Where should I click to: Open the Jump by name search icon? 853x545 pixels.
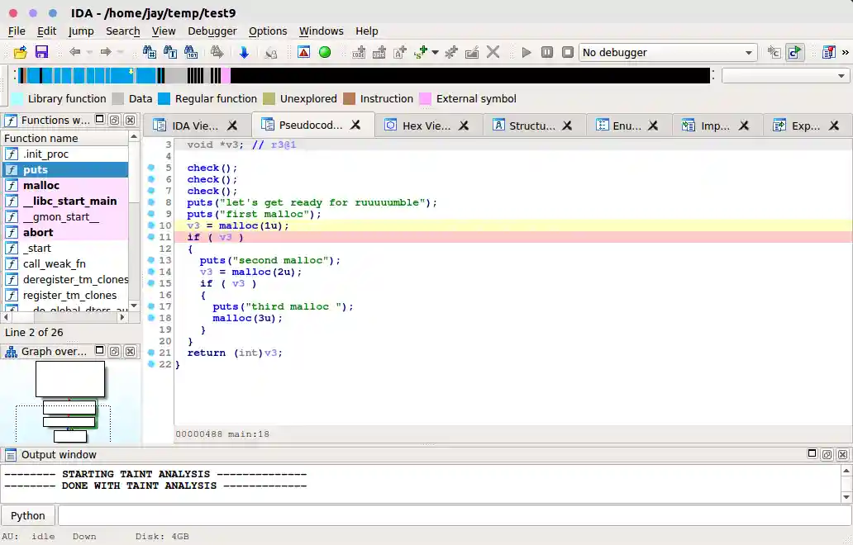[x=150, y=52]
